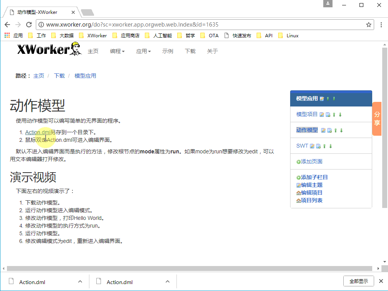Open Chrome user profile icon
Image resolution: width=388 pixels, height=291 pixels.
pos(328,3)
